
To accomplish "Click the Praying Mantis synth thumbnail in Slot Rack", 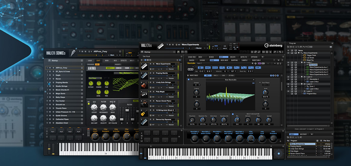I will click(x=144, y=76).
